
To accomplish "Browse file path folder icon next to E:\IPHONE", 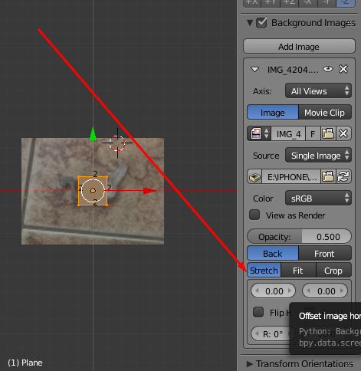I will (x=328, y=176).
